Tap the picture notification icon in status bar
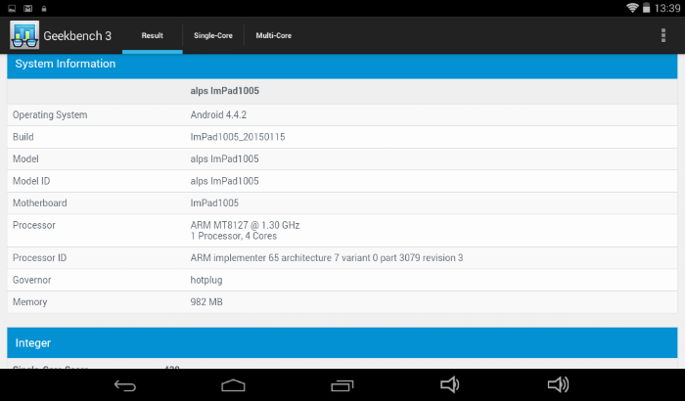The image size is (685, 401). (x=11, y=8)
